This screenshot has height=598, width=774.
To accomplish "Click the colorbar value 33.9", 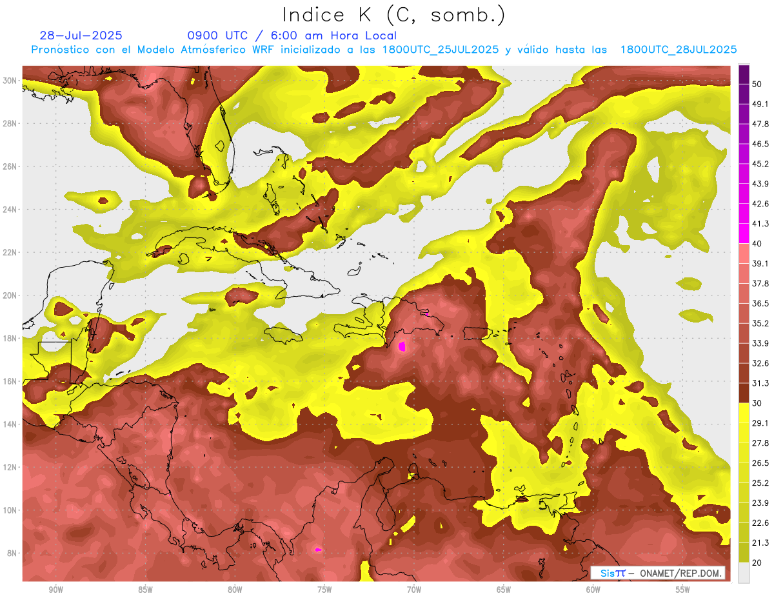I will tap(760, 343).
